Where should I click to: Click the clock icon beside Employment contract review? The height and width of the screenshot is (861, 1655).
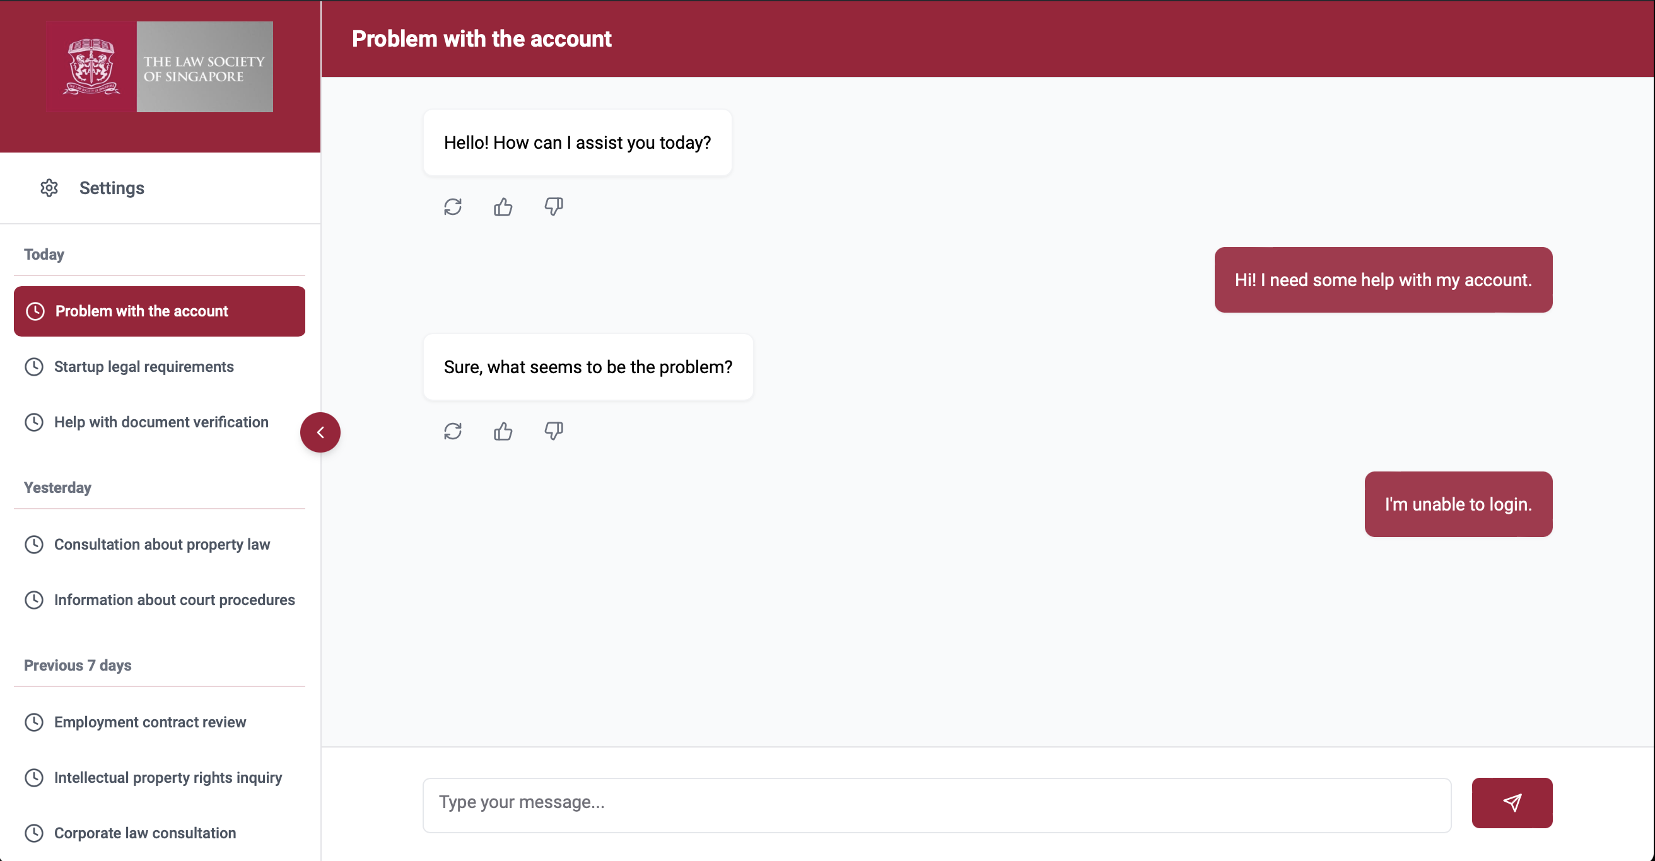point(35,722)
